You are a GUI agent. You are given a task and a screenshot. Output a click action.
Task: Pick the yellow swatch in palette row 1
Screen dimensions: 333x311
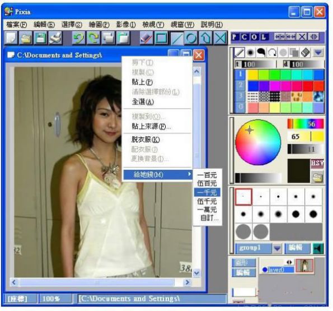pos(253,75)
